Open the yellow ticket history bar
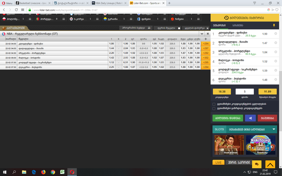This screenshot has height=176, width=282. coord(245,18)
